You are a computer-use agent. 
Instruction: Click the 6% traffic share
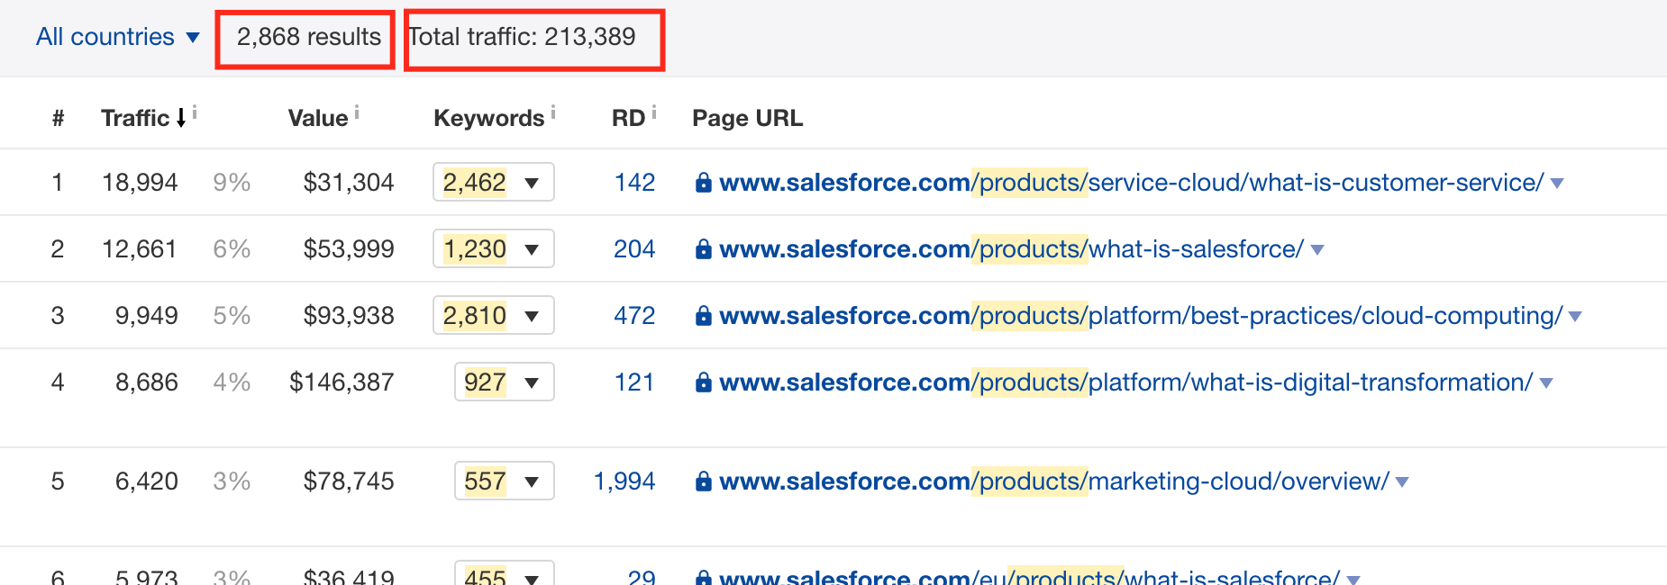coord(232,249)
